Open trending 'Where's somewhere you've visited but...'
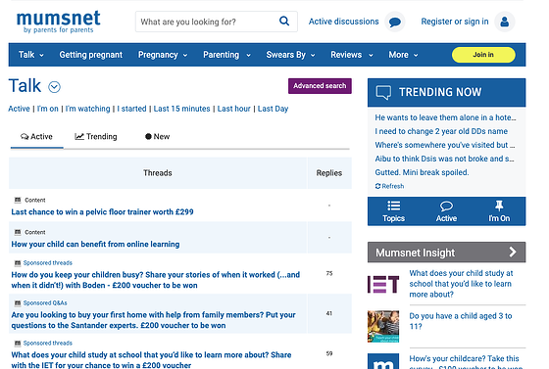Viewport: 549px width, 369px height. click(445, 145)
